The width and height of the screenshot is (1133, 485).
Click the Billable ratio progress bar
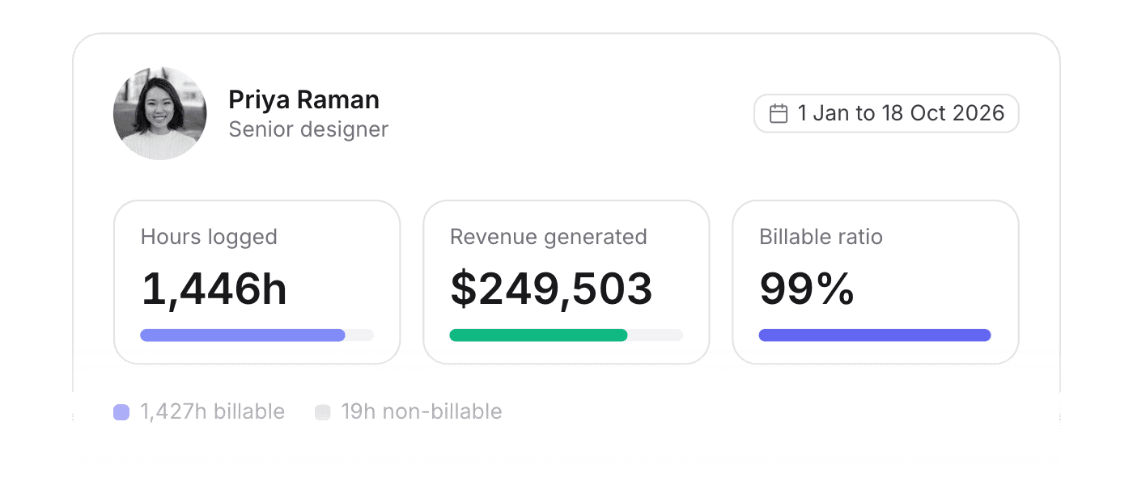tap(876, 335)
